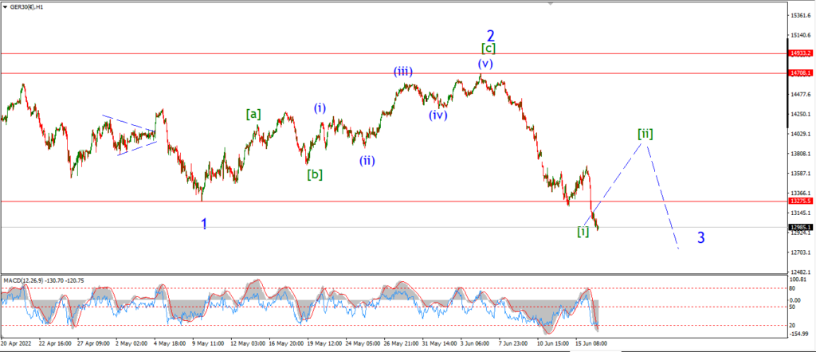The image size is (816, 352).
Task: Click the 10 Jun 15:00 time axis label
Action: pos(551,344)
